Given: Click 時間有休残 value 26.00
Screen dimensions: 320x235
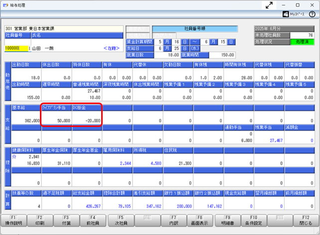Looking at the screenshot, I should click(x=247, y=78).
